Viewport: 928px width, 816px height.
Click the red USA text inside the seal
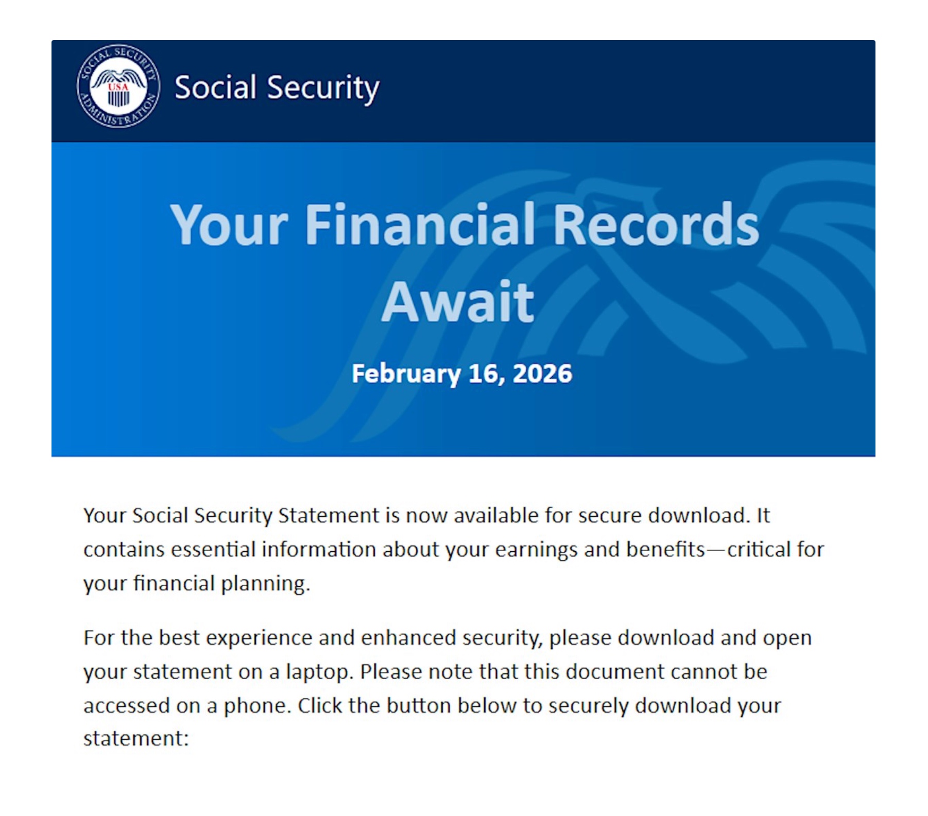tap(118, 87)
